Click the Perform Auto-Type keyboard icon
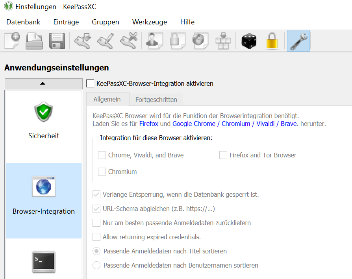 pos(223,41)
